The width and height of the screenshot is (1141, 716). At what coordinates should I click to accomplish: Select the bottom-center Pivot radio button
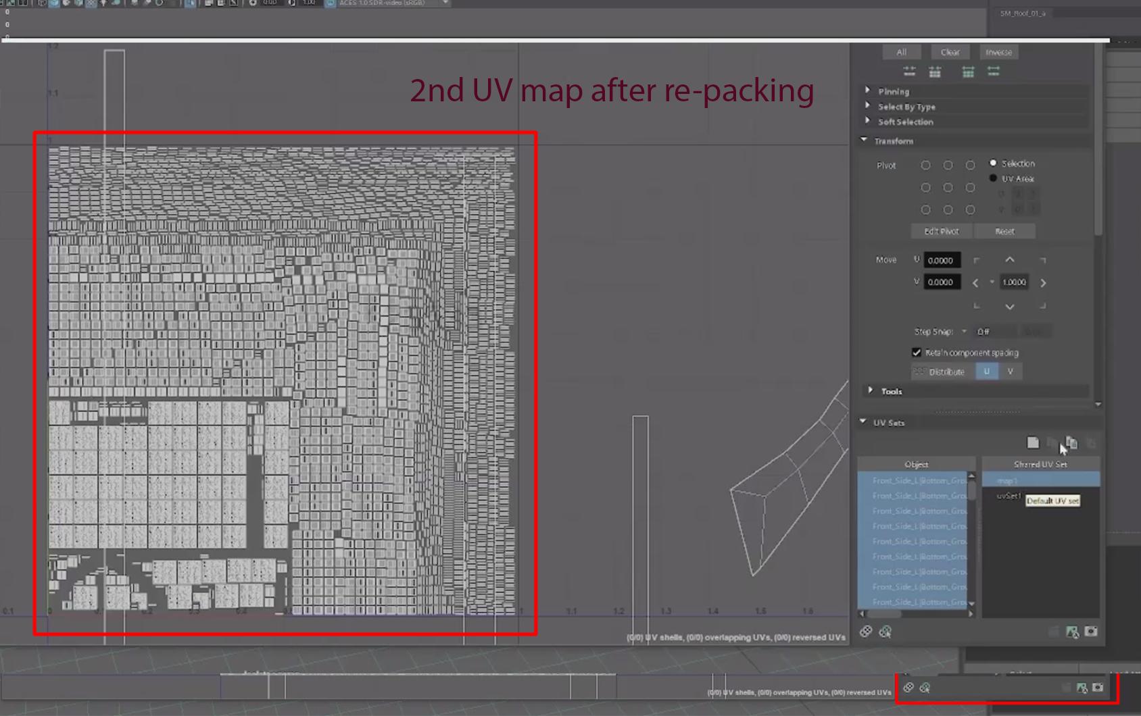coord(948,210)
